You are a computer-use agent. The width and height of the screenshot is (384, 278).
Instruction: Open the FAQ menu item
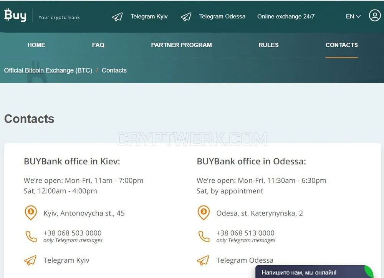pos(98,45)
